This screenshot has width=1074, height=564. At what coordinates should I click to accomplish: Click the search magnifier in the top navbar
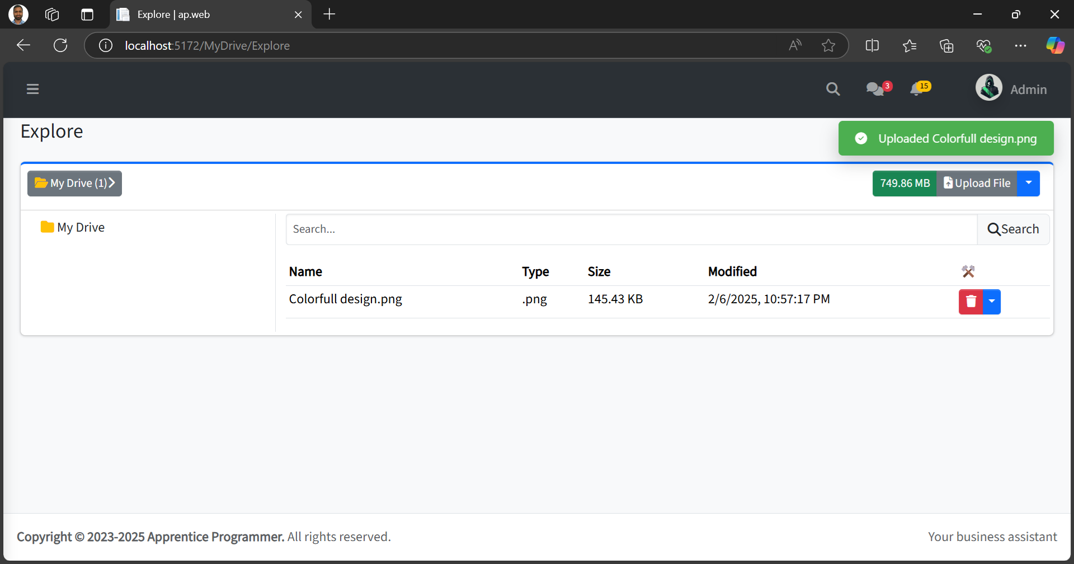pos(833,89)
